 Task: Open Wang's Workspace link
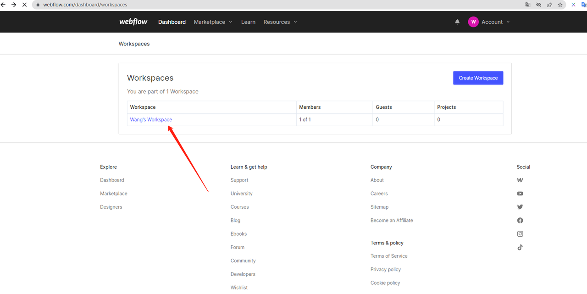[x=151, y=120]
